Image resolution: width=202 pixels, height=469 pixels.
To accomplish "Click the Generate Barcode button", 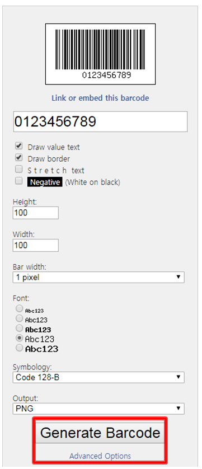I will [x=100, y=433].
